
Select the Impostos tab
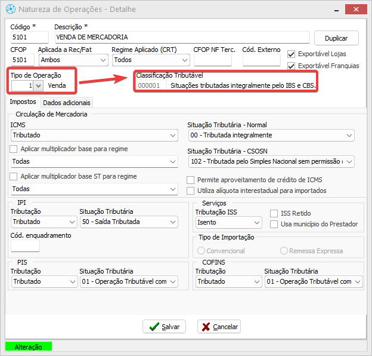pos(23,102)
